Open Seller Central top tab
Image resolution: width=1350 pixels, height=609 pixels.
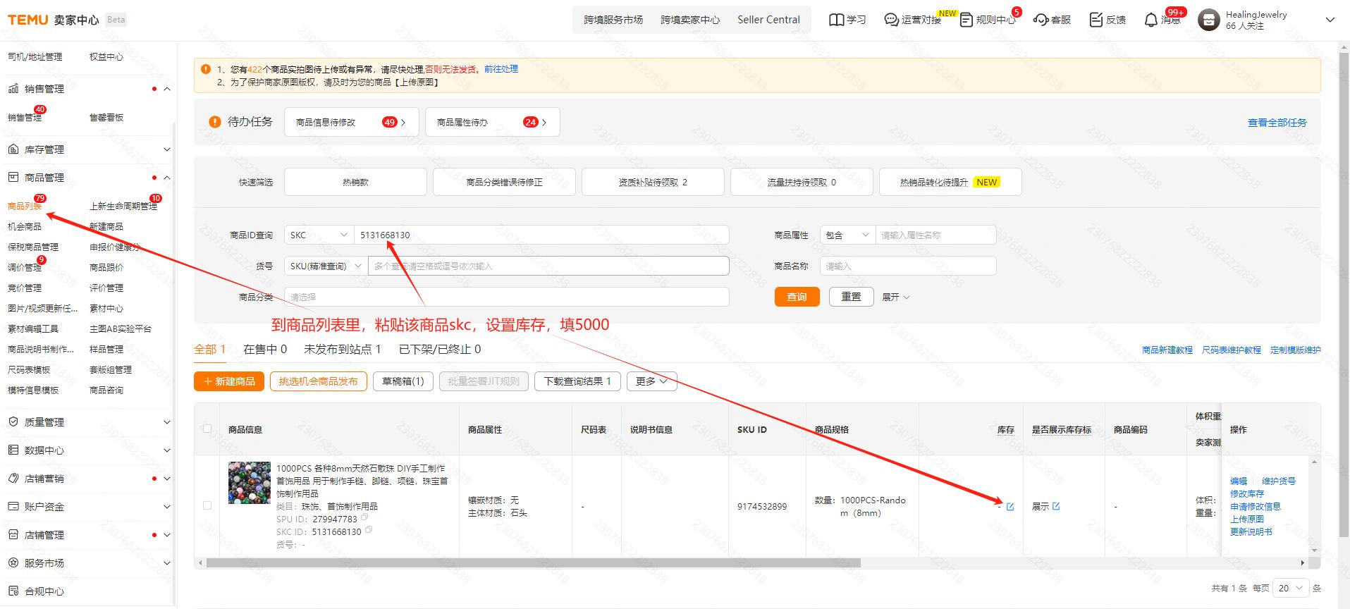pos(768,20)
